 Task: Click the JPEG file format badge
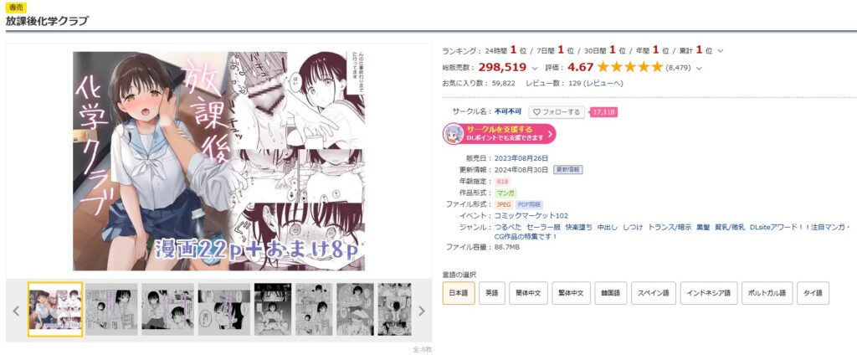coord(503,204)
